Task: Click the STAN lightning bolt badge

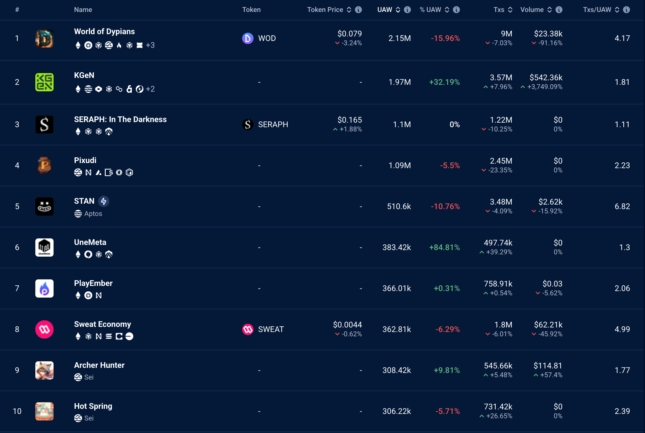Action: [104, 201]
